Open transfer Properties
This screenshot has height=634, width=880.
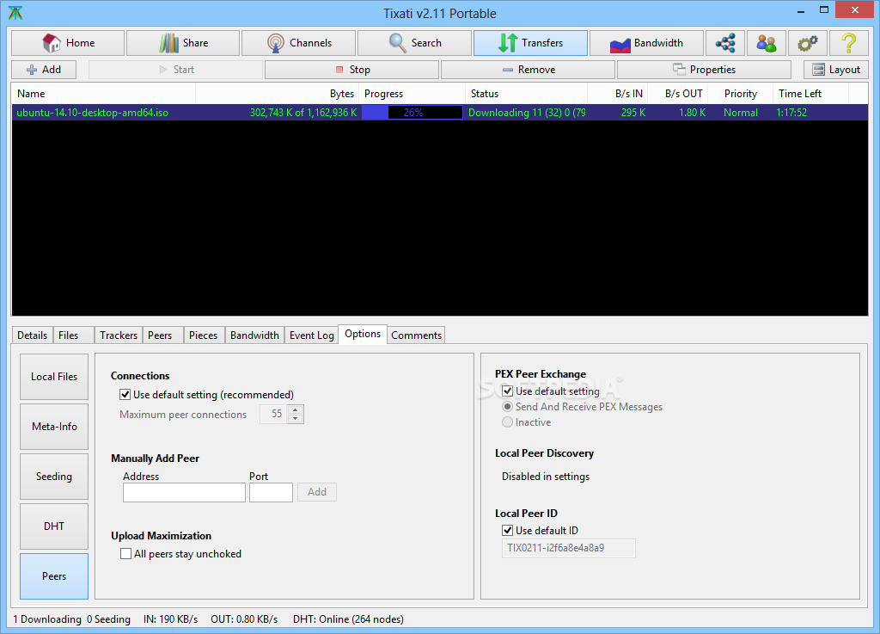tap(704, 70)
